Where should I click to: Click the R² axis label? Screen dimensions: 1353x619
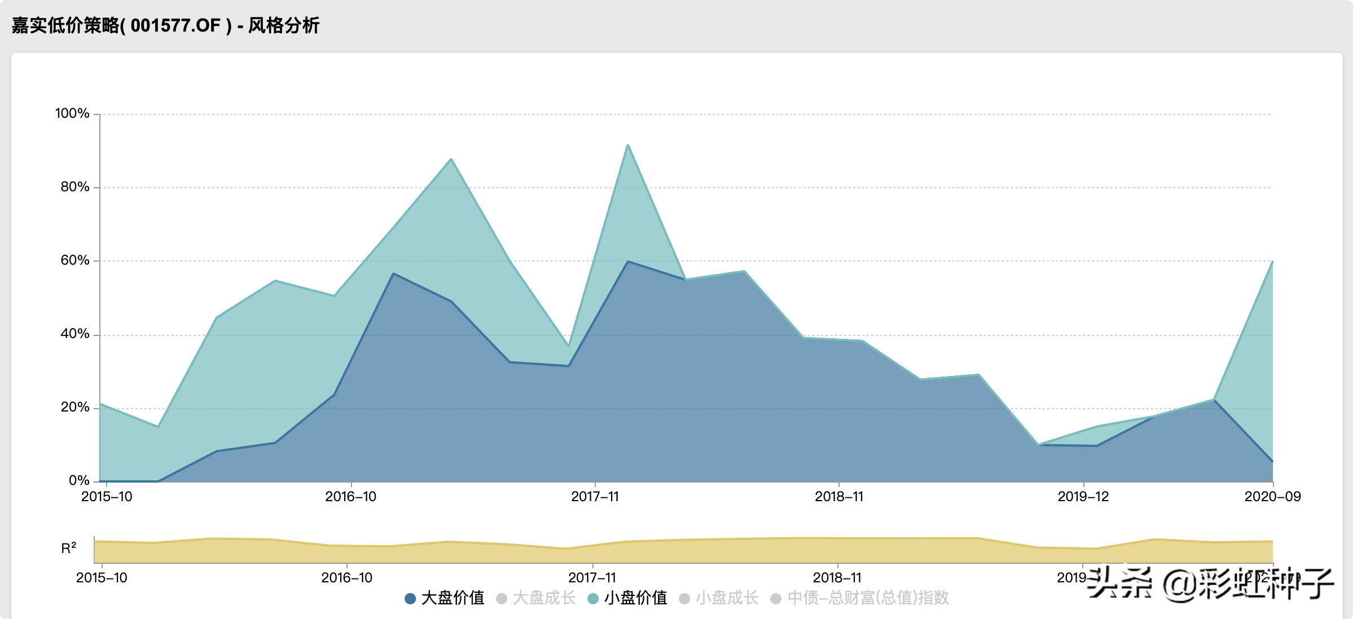(68, 548)
